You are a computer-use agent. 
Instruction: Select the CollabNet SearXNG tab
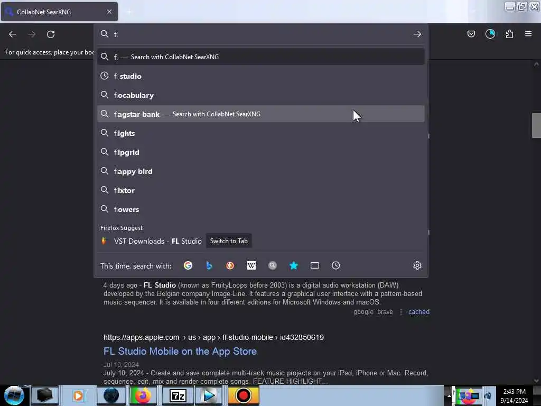pos(59,12)
